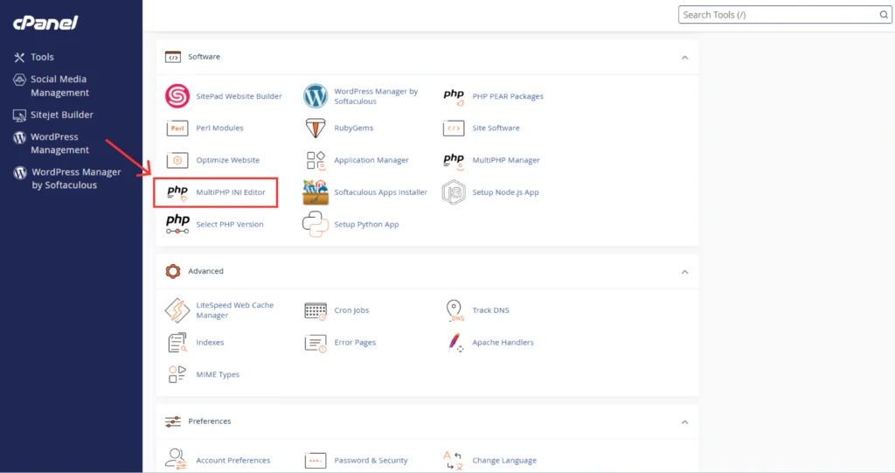Screen dimensions: 895x473
Task: Click the Perl Modules icon
Action: click(177, 128)
